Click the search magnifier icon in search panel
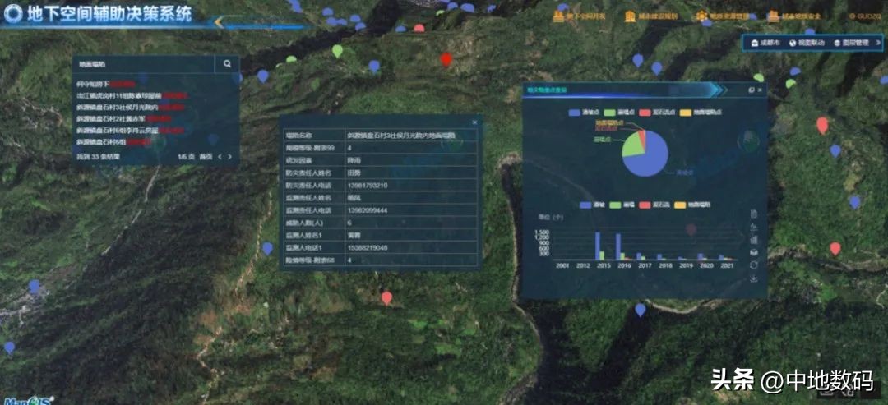888x405 pixels. tap(227, 64)
